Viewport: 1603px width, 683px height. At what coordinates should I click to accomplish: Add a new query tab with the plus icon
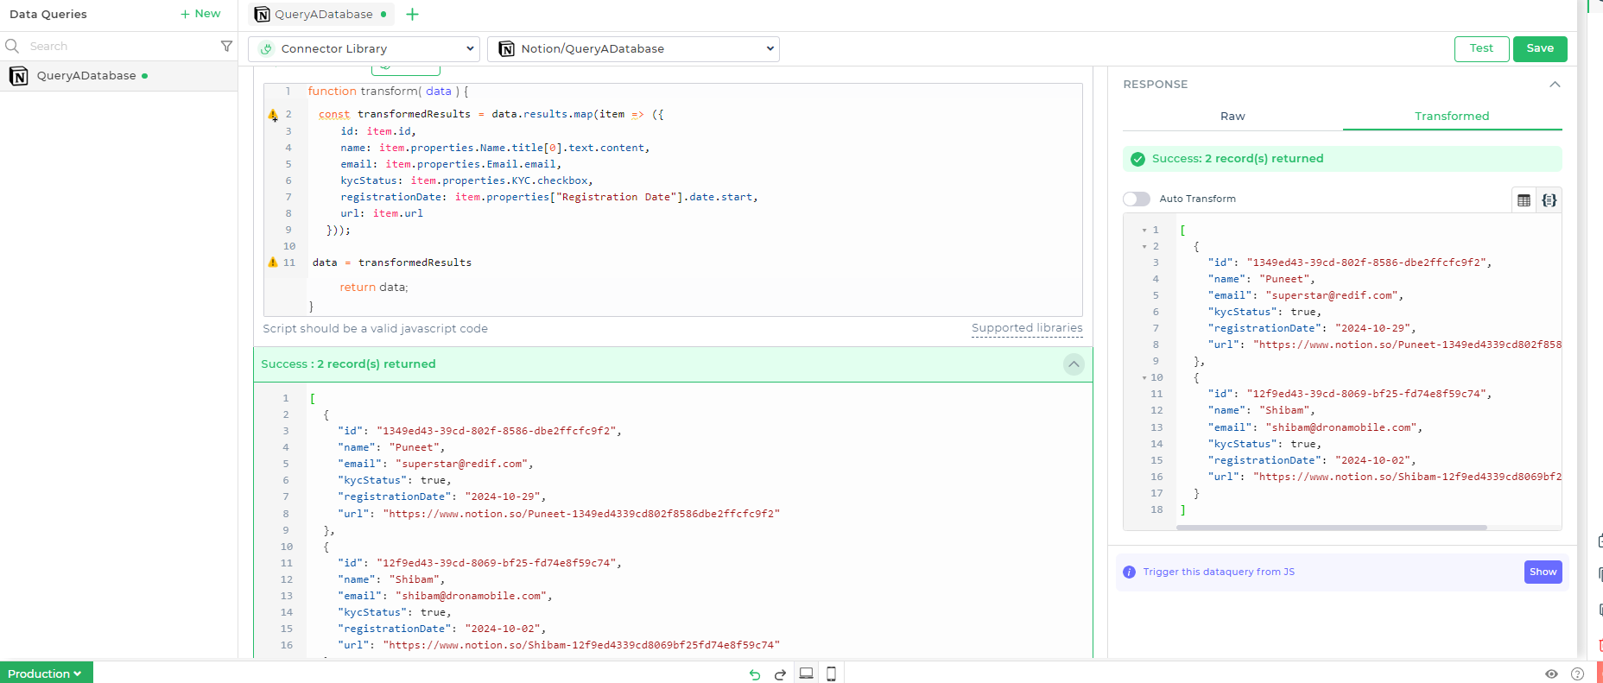[x=412, y=14]
